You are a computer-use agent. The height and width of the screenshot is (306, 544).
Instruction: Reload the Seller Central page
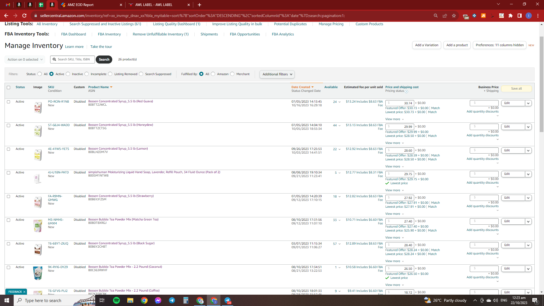tap(24, 16)
